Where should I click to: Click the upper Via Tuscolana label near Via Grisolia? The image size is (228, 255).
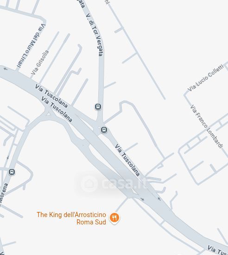click(x=51, y=96)
